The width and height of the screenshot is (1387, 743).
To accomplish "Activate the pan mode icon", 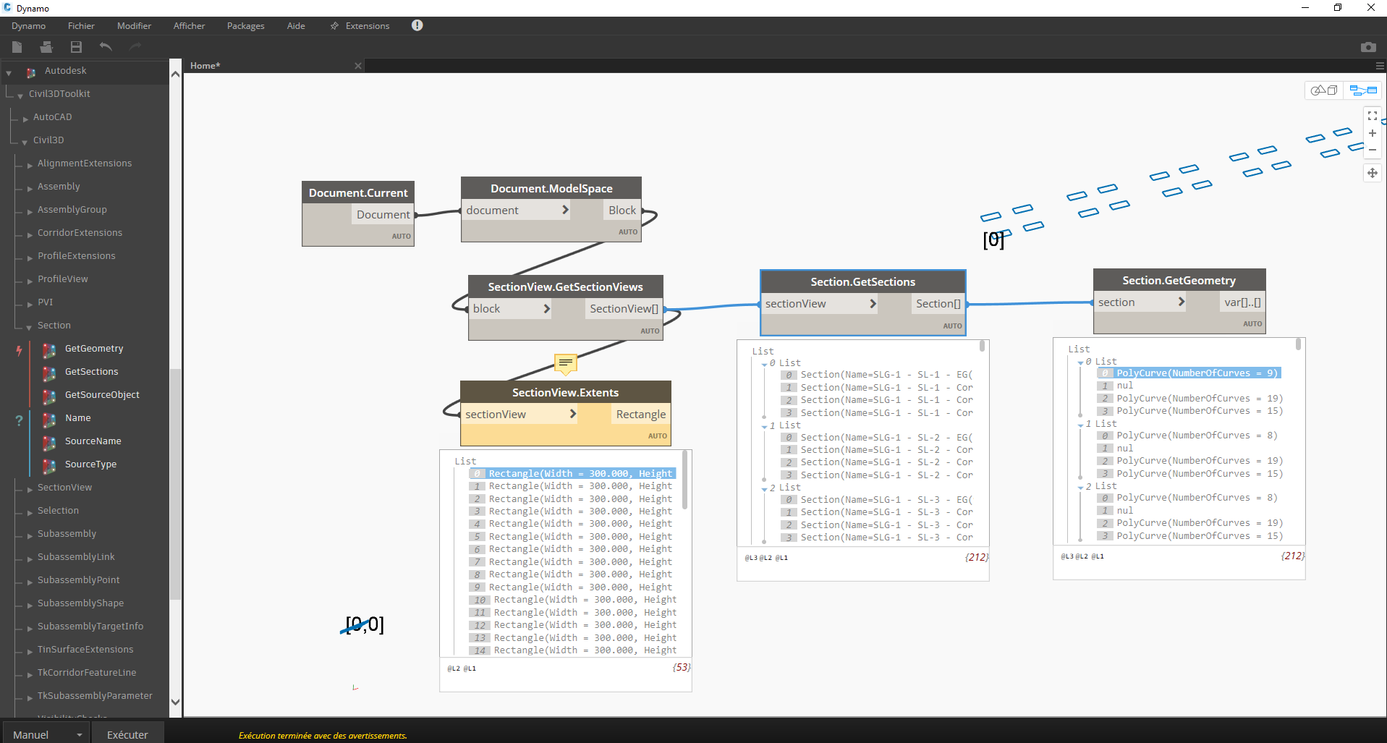I will (1373, 173).
